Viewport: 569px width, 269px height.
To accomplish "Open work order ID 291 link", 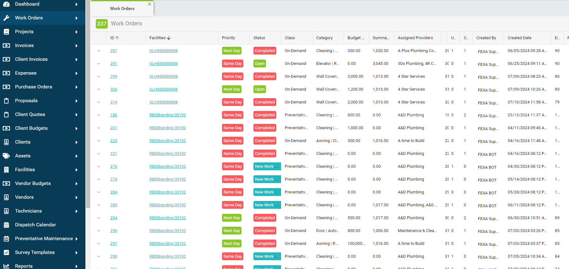I will point(114,64).
